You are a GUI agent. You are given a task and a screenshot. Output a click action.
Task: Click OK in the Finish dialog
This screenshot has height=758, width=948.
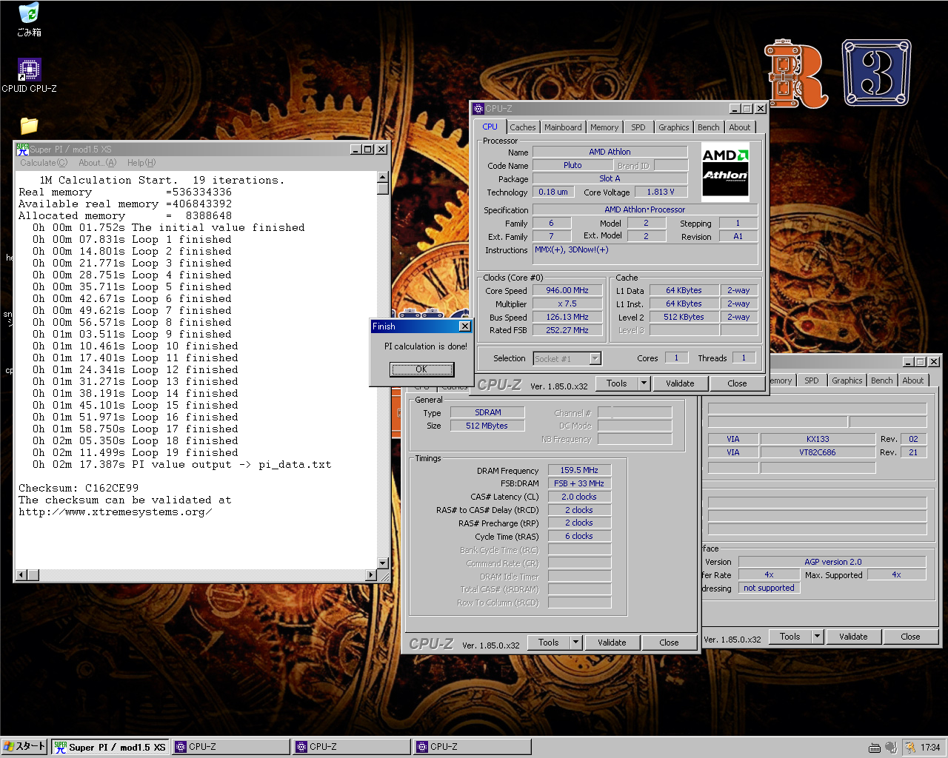[421, 369]
